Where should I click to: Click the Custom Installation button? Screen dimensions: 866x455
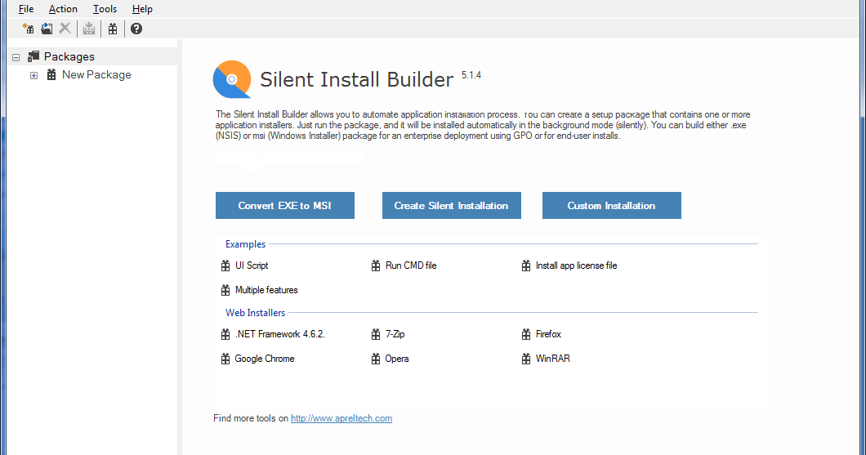pyautogui.click(x=611, y=205)
